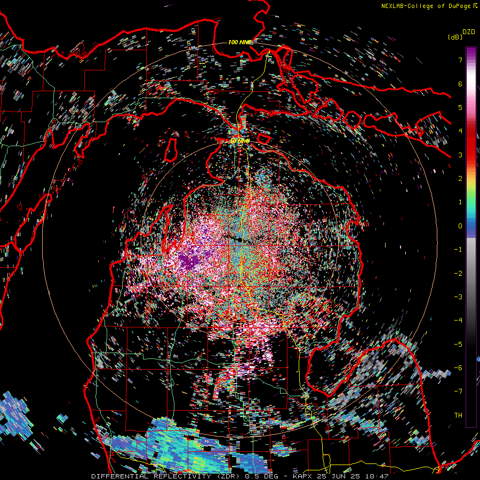The image size is (480, 480).
Task: Click the 3 value on the color scale
Action: coord(460,155)
